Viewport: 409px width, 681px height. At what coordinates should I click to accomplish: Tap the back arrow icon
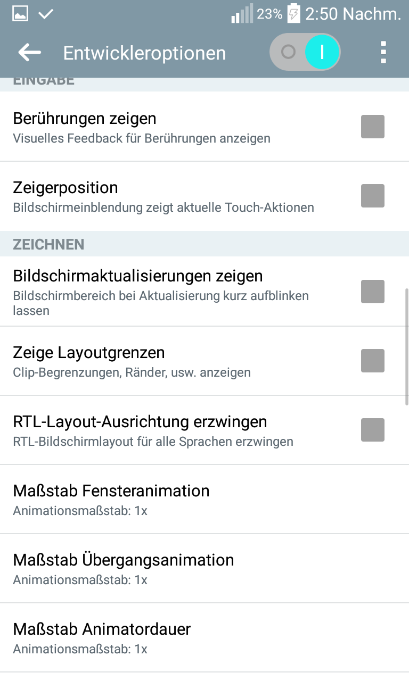[x=29, y=52]
